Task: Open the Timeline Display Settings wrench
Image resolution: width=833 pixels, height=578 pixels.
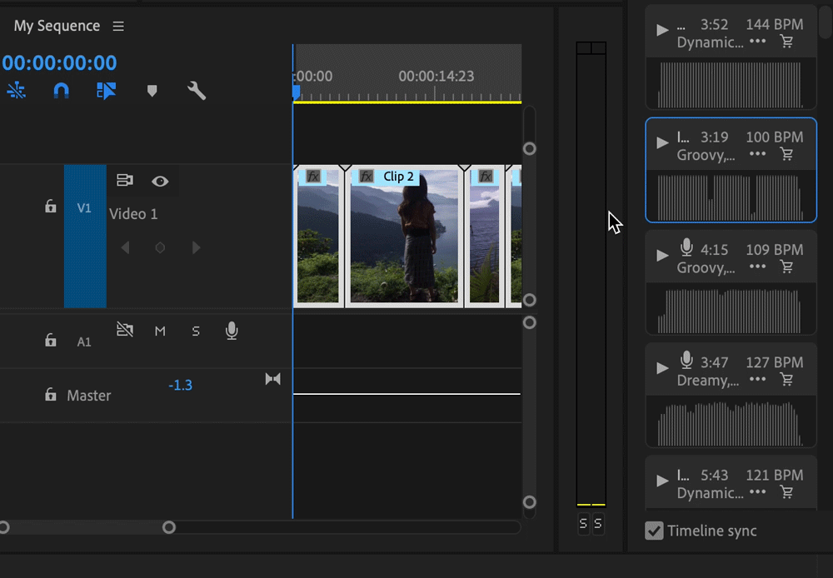Action: tap(197, 91)
